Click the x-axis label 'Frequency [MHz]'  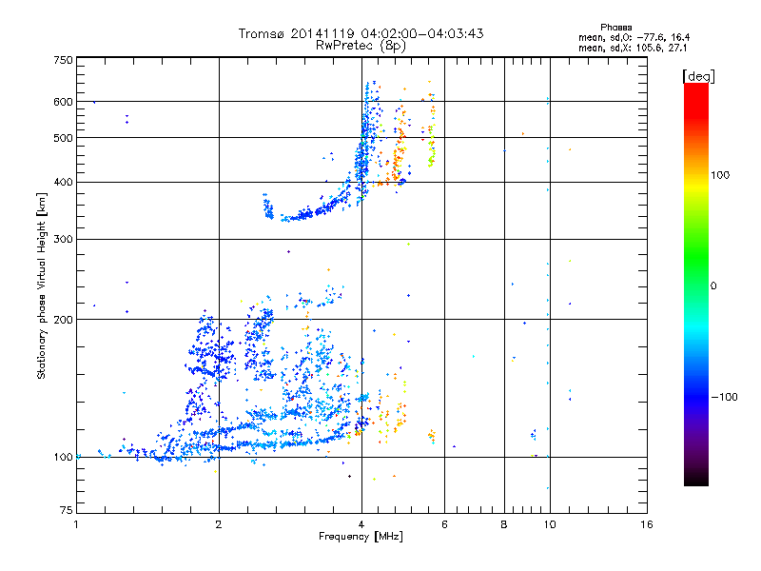361,537
